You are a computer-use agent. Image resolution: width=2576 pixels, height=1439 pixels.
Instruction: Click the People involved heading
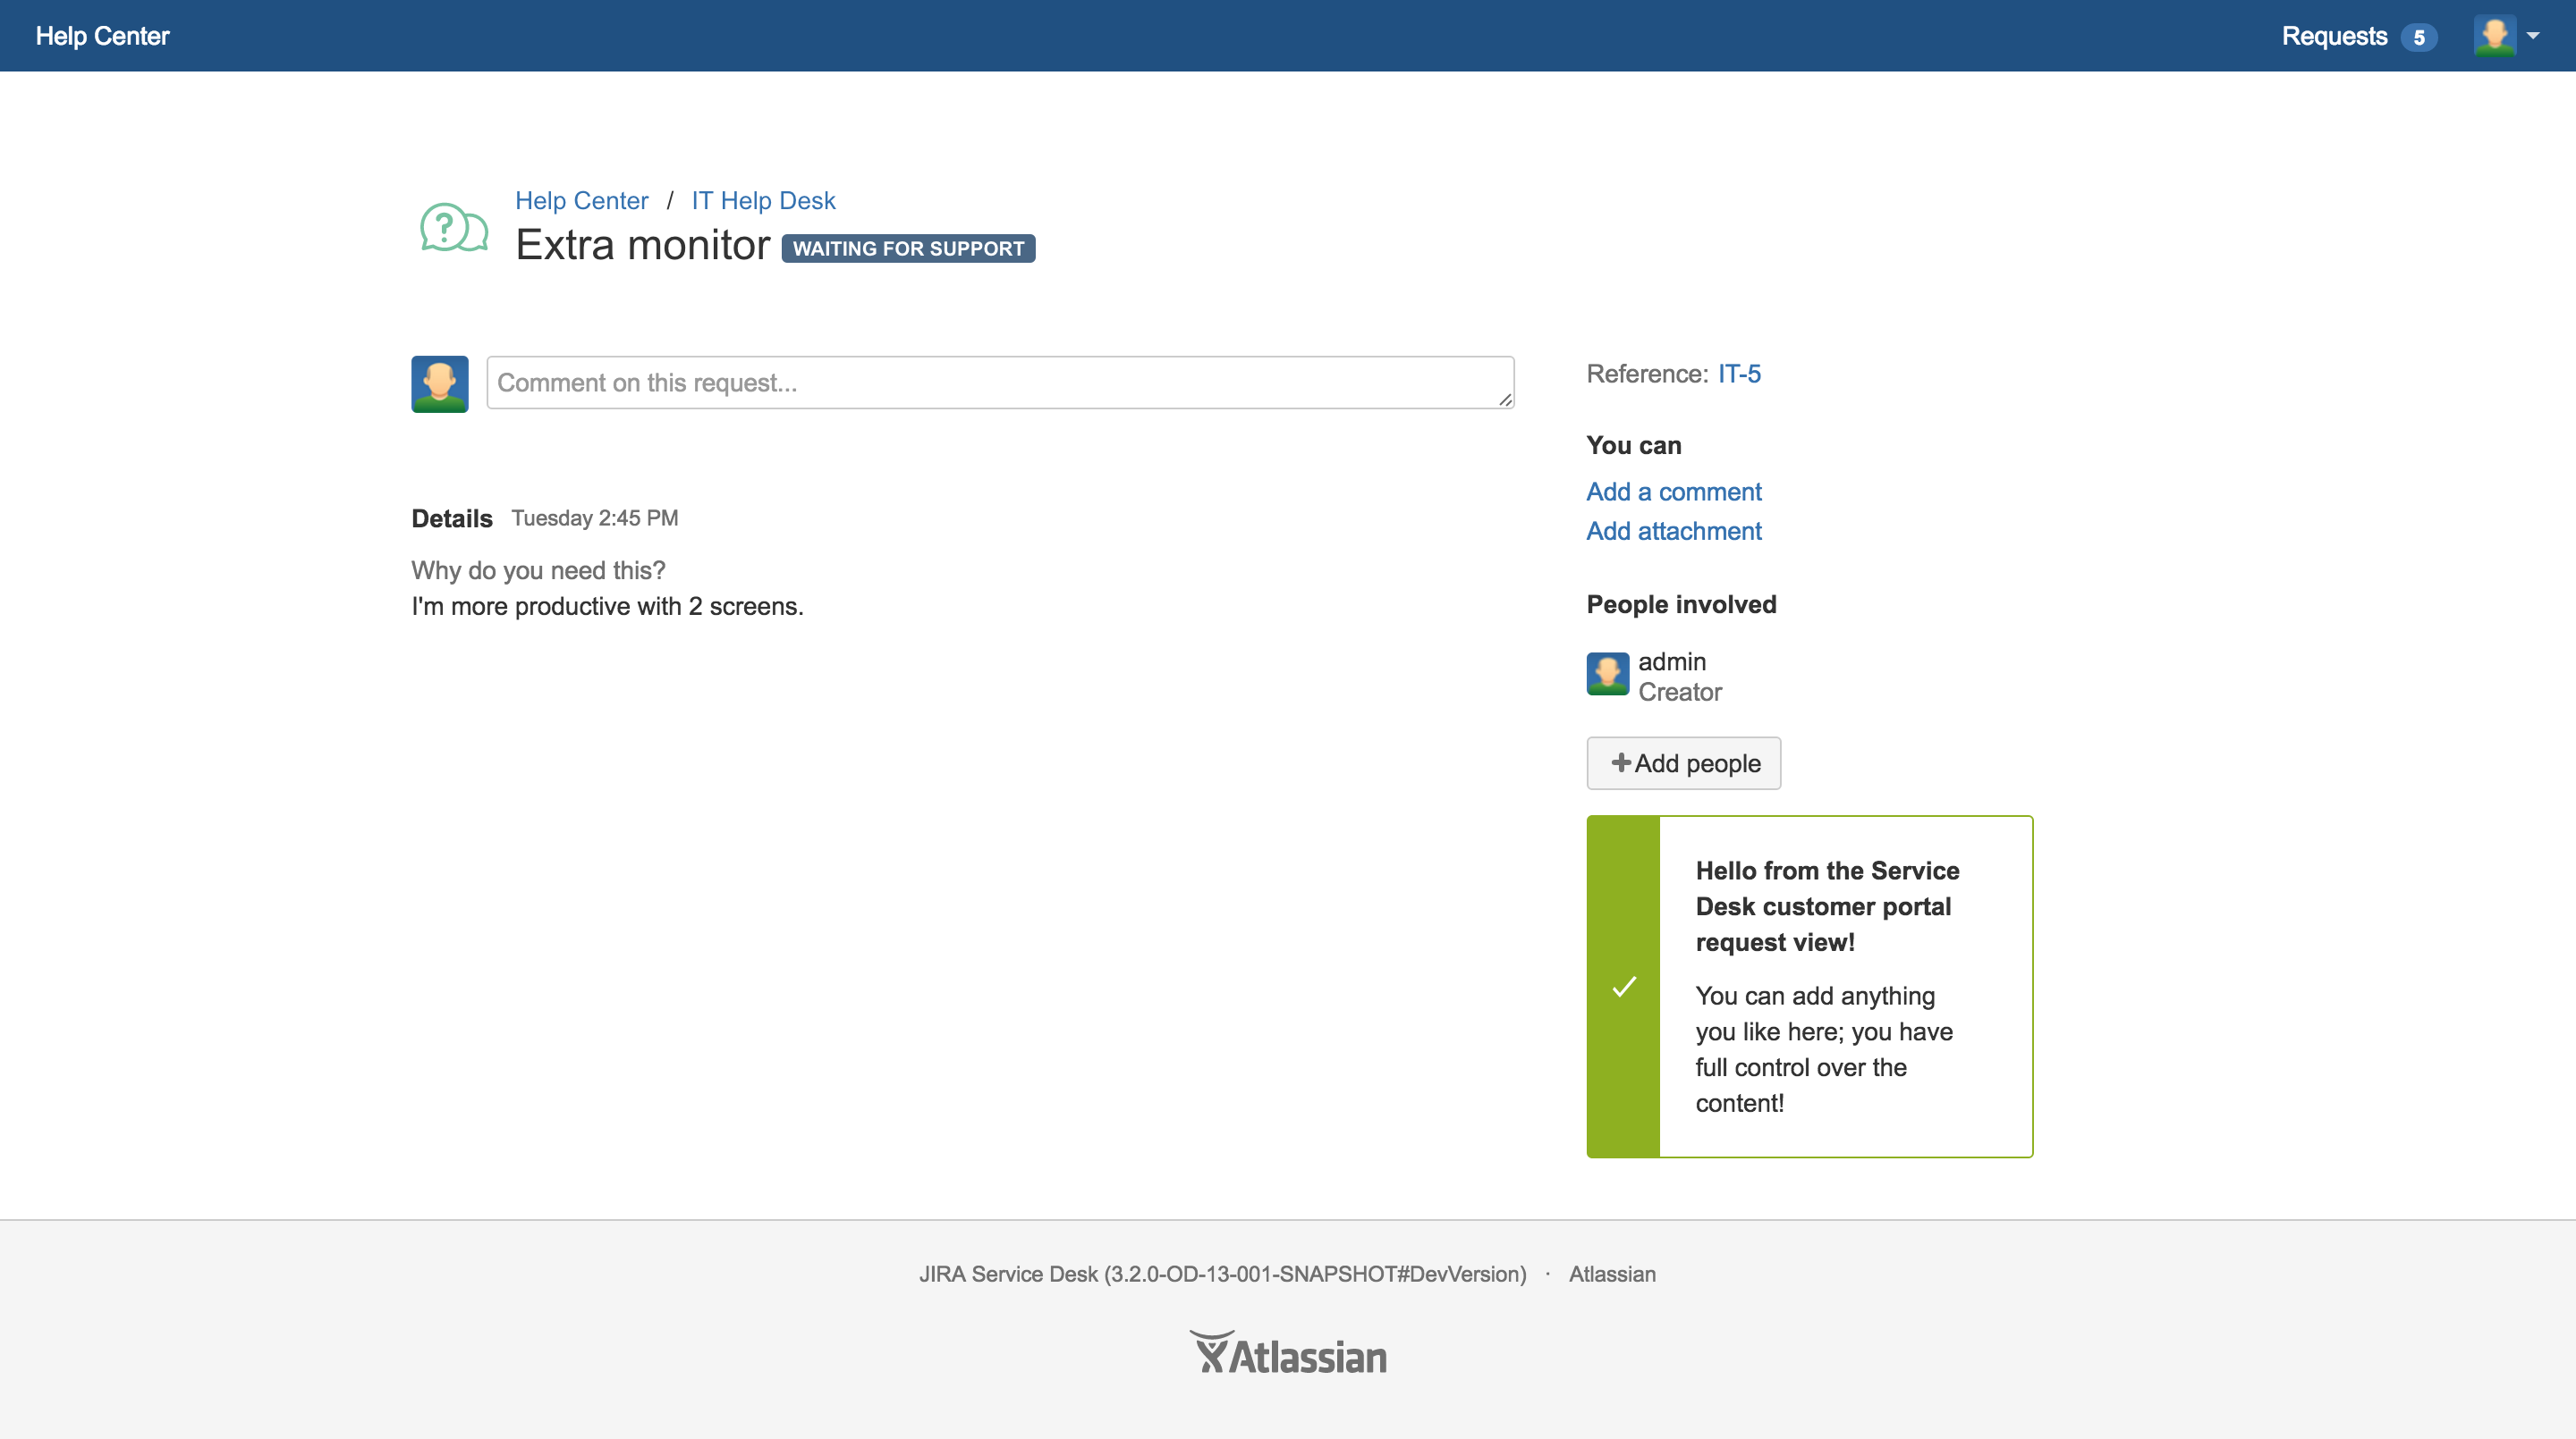pyautogui.click(x=1681, y=604)
